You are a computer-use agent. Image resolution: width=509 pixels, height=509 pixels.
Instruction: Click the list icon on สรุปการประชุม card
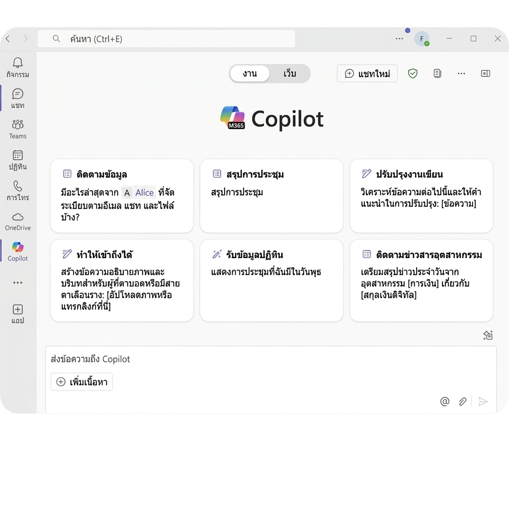(x=217, y=173)
